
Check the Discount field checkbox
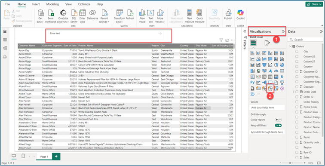tap(297, 86)
